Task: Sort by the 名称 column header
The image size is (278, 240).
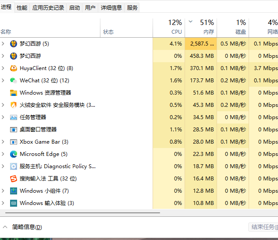Action: click(50, 28)
